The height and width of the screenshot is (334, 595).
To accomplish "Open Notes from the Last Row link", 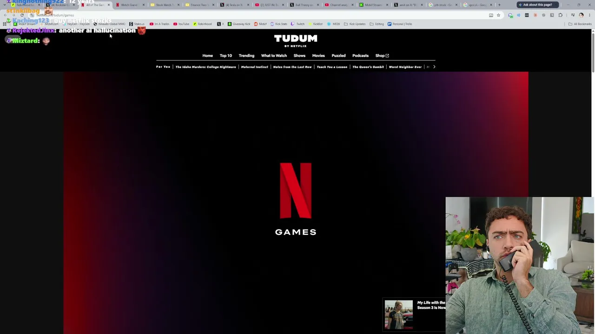I will pos(292,67).
